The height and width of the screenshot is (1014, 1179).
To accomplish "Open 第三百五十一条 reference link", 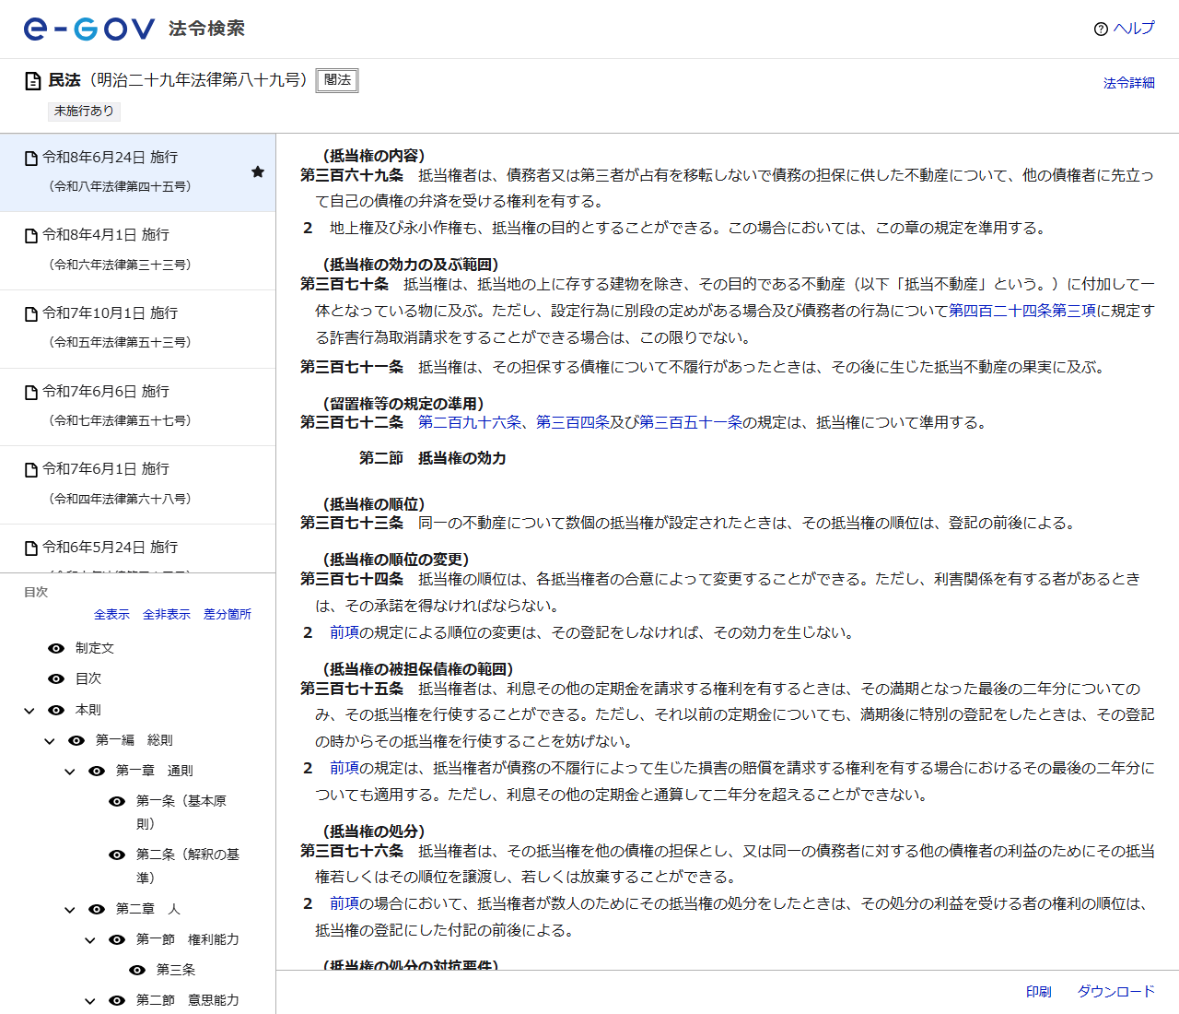I will tap(691, 422).
